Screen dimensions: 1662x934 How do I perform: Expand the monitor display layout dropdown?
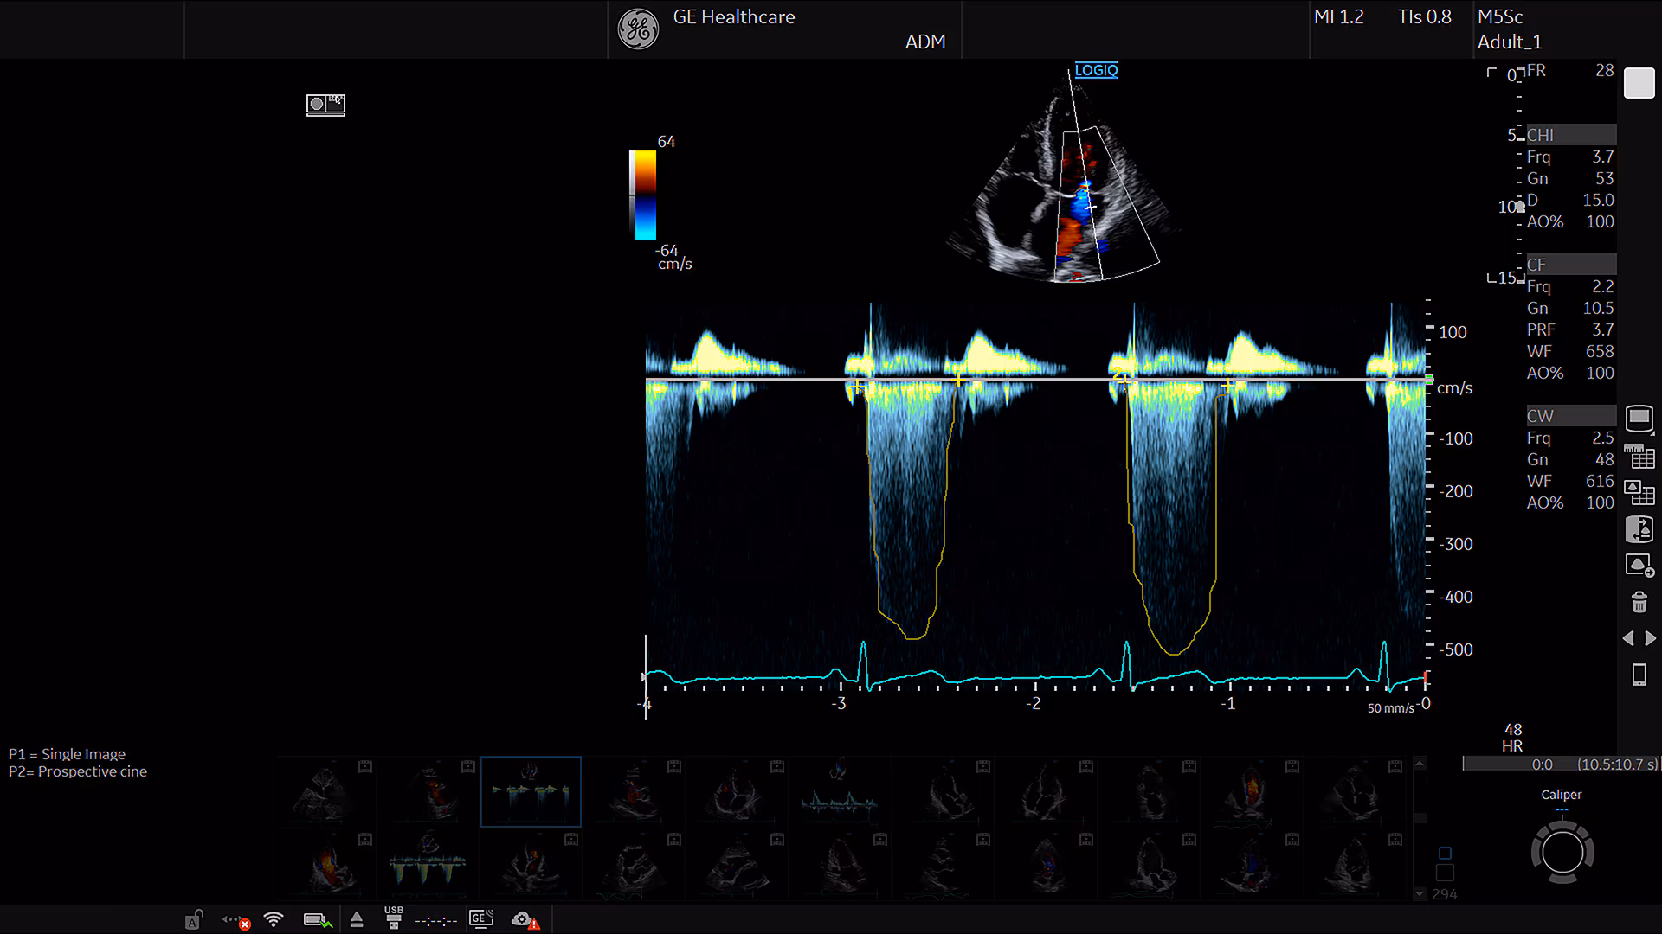pos(1639,419)
